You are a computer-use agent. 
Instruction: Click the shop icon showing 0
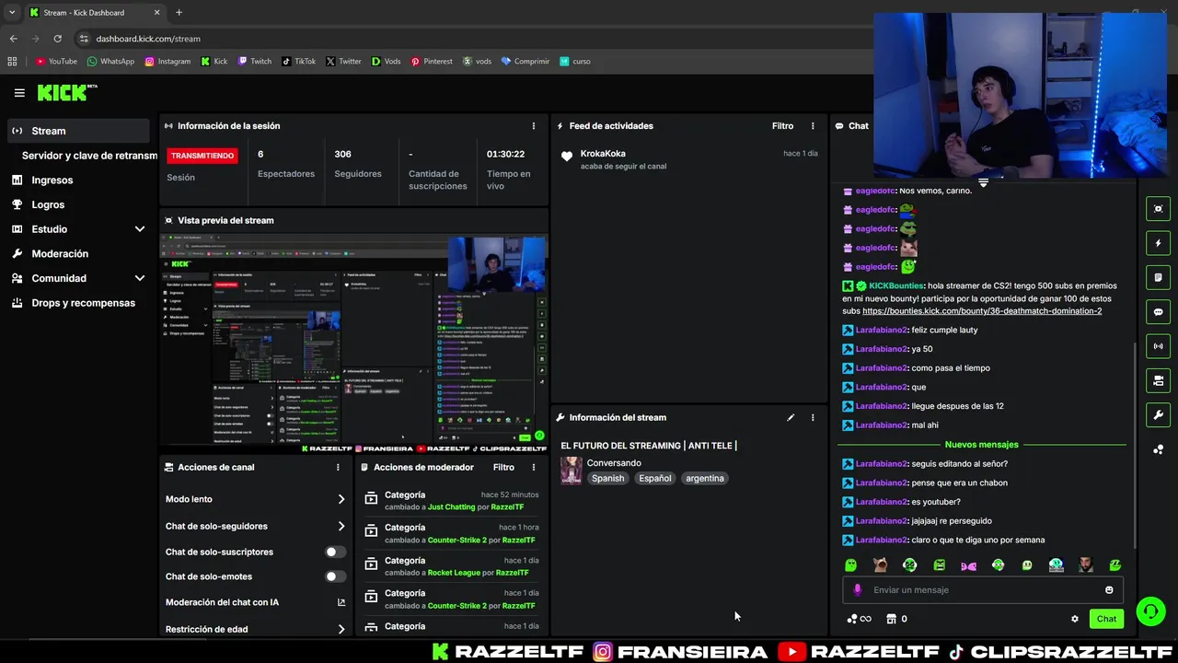pos(895,619)
